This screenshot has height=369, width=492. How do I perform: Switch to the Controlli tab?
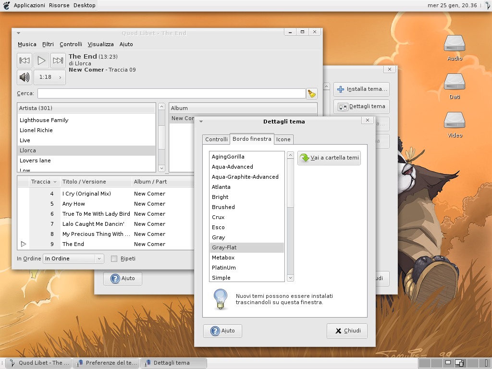point(216,139)
